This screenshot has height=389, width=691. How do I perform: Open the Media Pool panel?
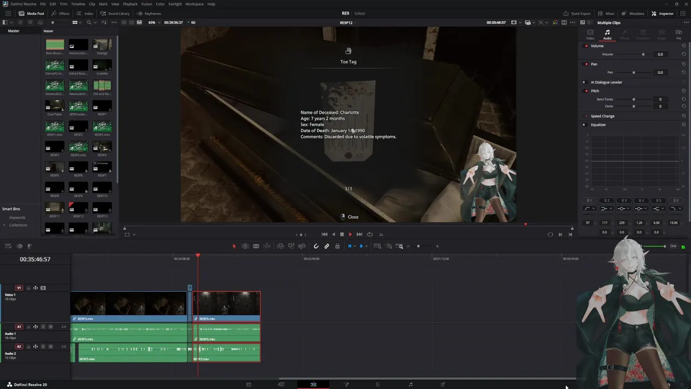pyautogui.click(x=32, y=14)
